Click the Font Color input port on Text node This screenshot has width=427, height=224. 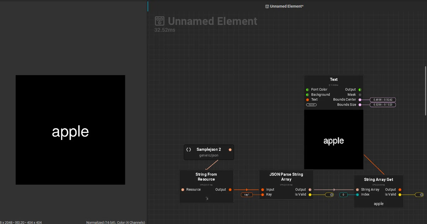click(307, 90)
